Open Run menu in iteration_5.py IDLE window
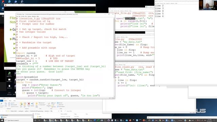 (x=26, y=16)
